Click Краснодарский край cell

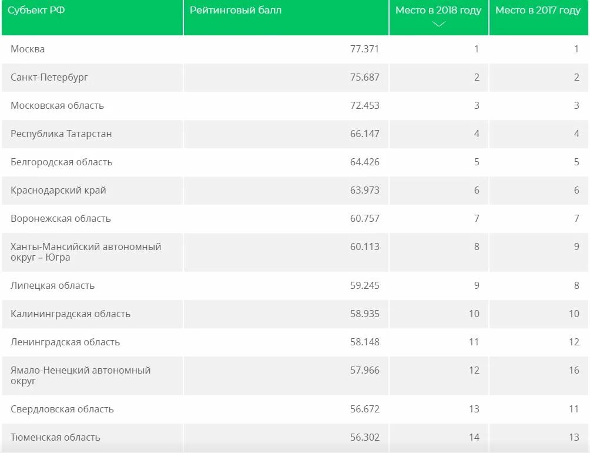[58, 191]
